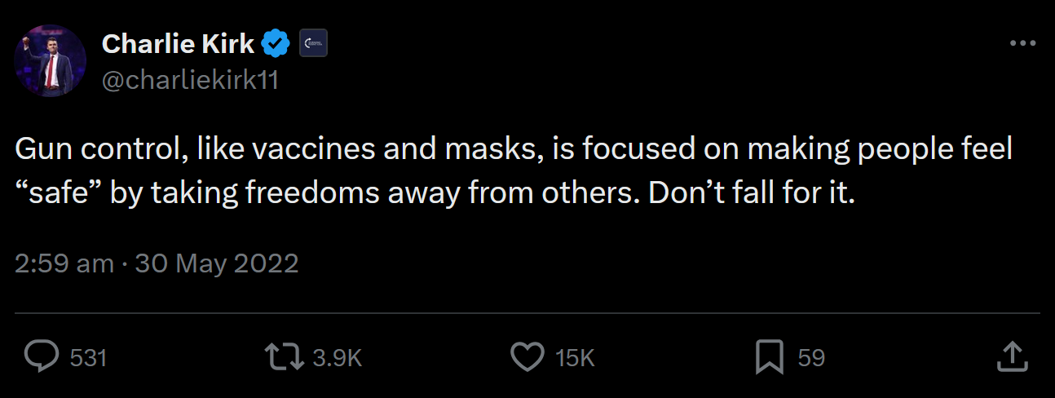Viewport: 1055px width, 398px height.
Task: Click the 2:59 am timestamp
Action: (64, 263)
